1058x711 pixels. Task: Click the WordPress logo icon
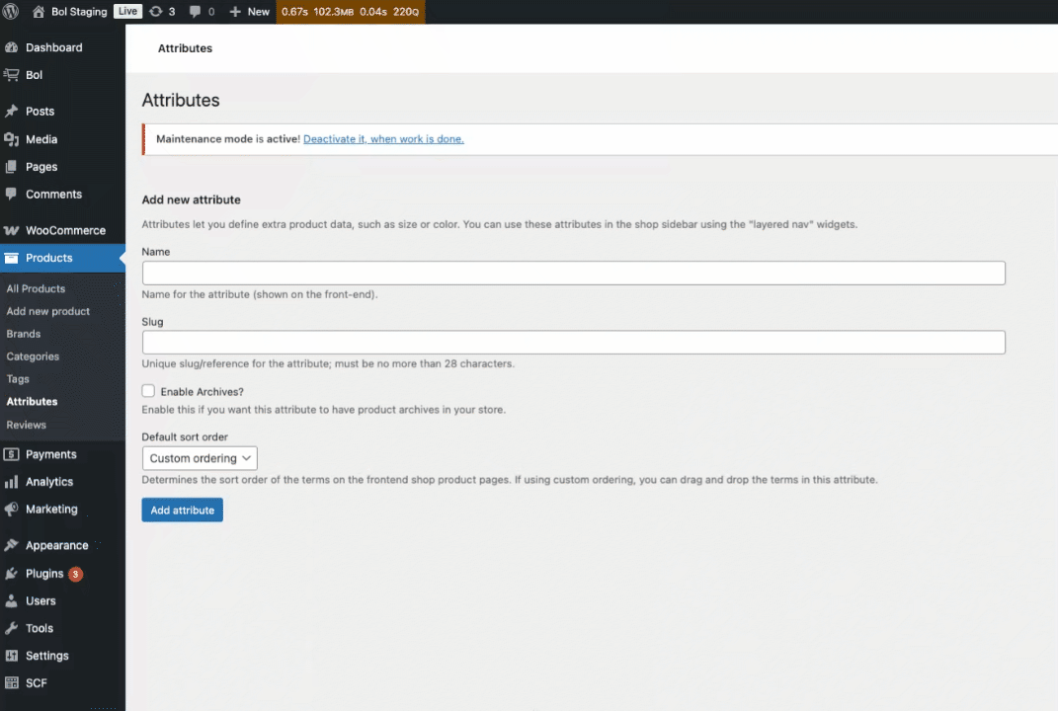point(11,12)
